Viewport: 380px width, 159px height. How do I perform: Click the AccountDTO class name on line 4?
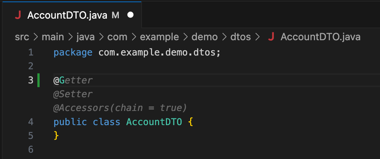point(154,122)
